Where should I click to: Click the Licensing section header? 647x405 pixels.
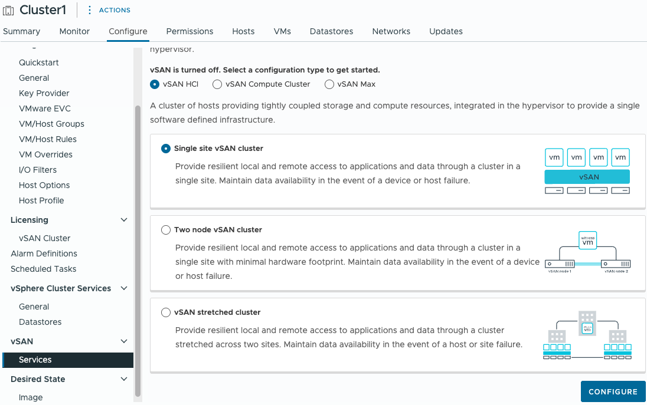30,220
